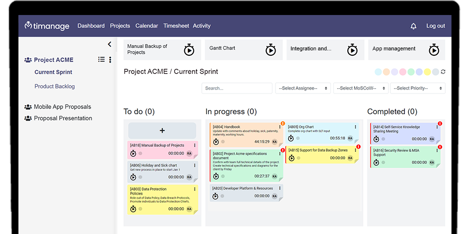Open the three-dot menu on AB05 Org Chart
Image resolution: width=470 pixels, height=234 pixels.
tap(356, 127)
